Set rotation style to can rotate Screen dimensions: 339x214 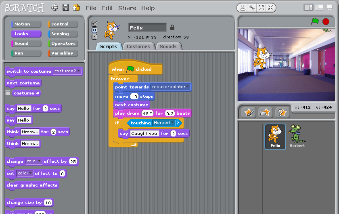[94, 24]
